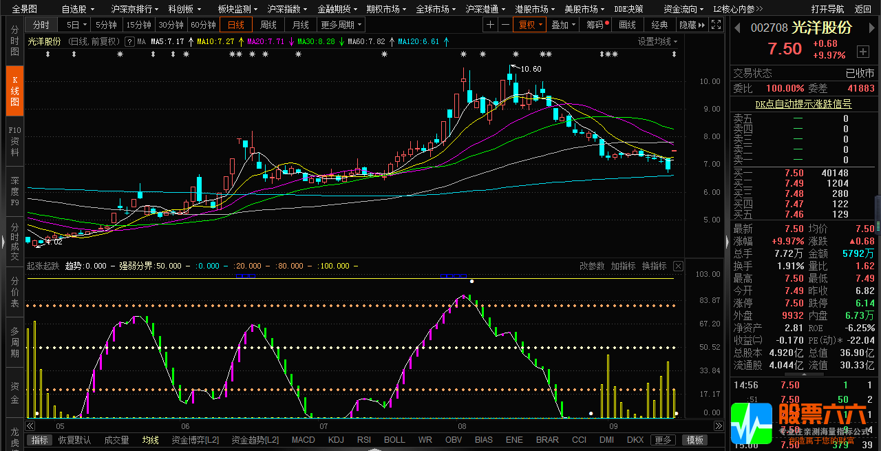Open 资金 sidebar item
This screenshot has height=451, width=881.
(x=14, y=392)
